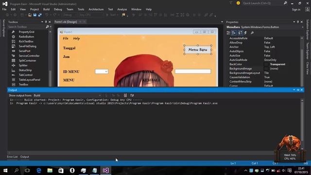The height and width of the screenshot is (175, 311).
Task: Click the form's File menu item
Action: (66, 38)
